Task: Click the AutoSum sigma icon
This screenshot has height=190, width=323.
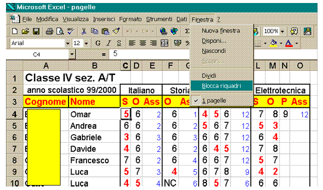Action: [x=187, y=31]
